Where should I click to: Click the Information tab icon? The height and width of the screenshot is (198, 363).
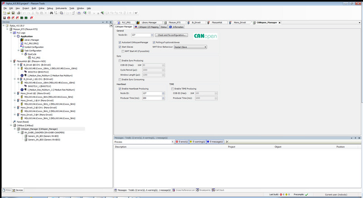(171, 27)
